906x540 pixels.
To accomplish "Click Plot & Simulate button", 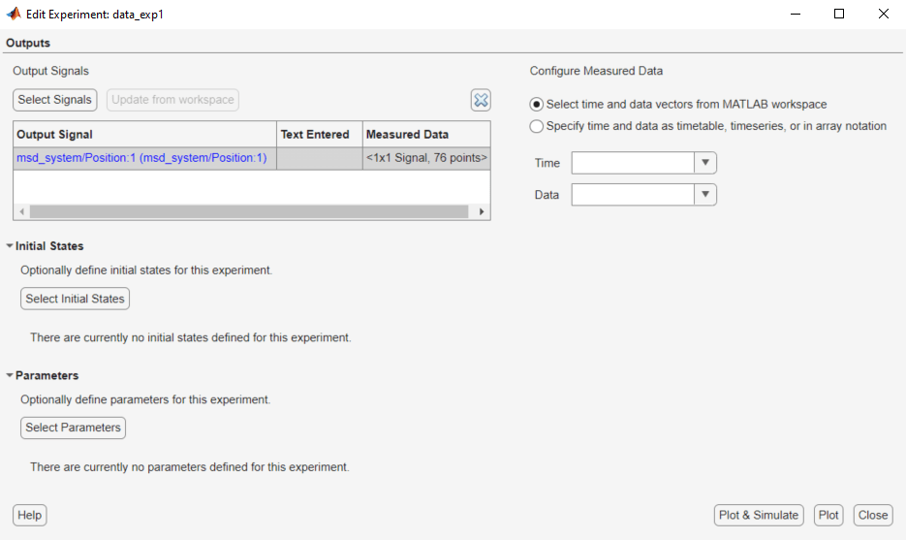I will 759,515.
